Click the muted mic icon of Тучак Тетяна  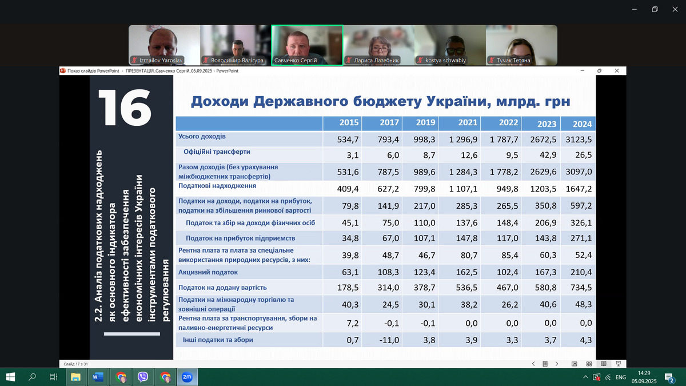pyautogui.click(x=491, y=60)
